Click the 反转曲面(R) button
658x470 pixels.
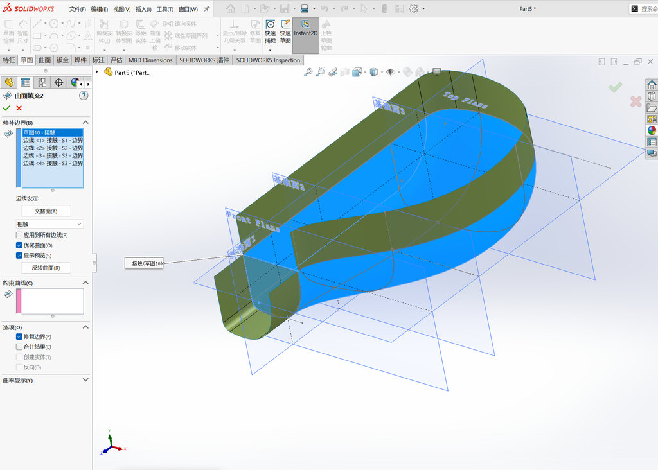pyautogui.click(x=46, y=268)
